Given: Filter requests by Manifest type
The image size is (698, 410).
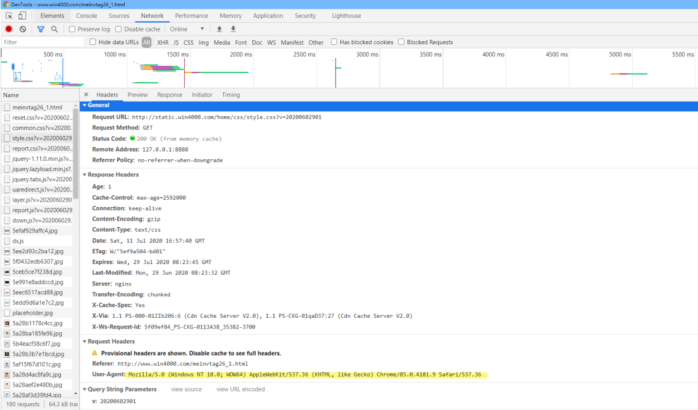Looking at the screenshot, I should [292, 42].
